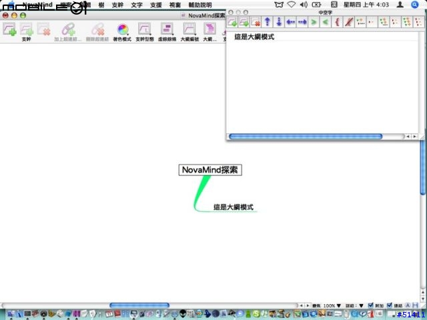The height and width of the screenshot is (320, 427).
Task: Click the green greater-than indent icon
Action: [x=314, y=22]
